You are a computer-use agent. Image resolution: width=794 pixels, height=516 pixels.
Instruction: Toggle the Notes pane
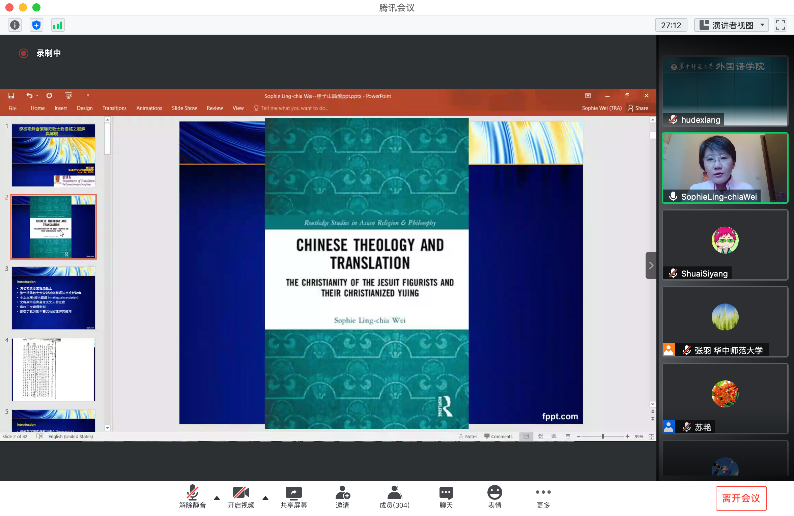[468, 436]
